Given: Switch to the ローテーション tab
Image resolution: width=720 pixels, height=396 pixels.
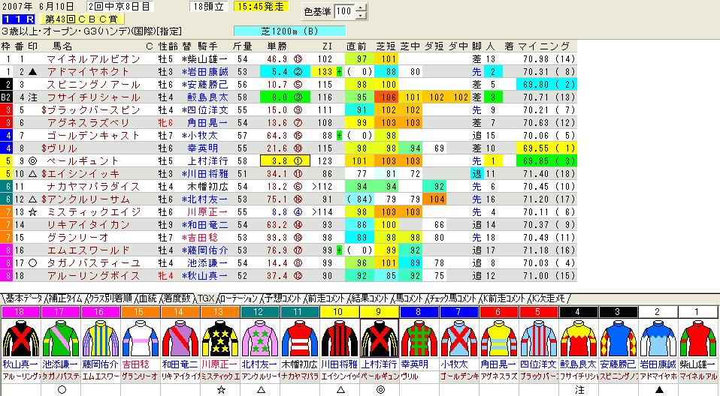Looking at the screenshot, I should point(238,298).
